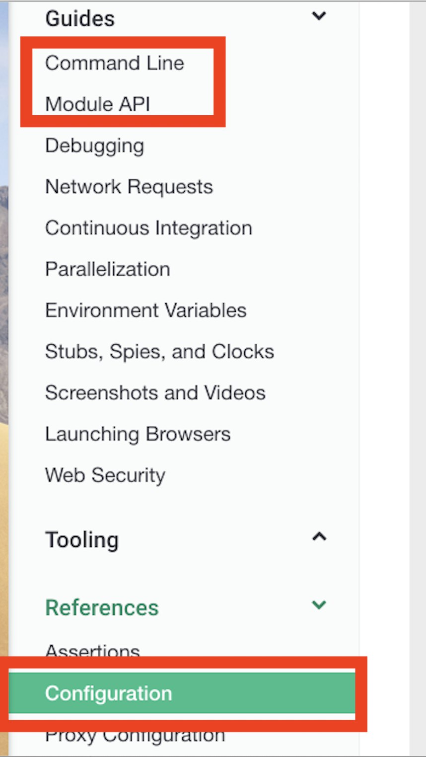This screenshot has width=426, height=757.
Task: Collapse the References section chevron
Action: (x=319, y=605)
